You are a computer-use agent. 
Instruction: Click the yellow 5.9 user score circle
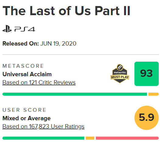tap(147, 118)
